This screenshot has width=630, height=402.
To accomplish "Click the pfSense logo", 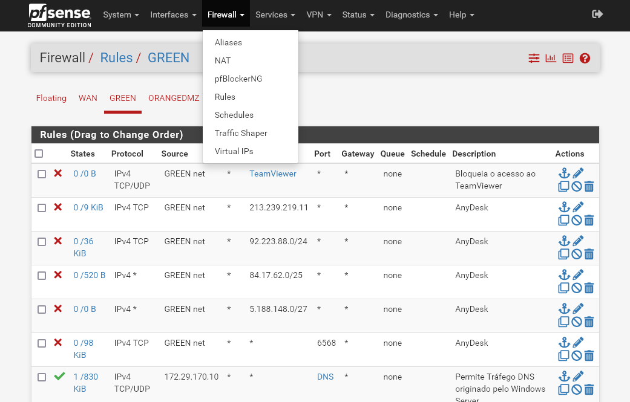I will 59,15.
